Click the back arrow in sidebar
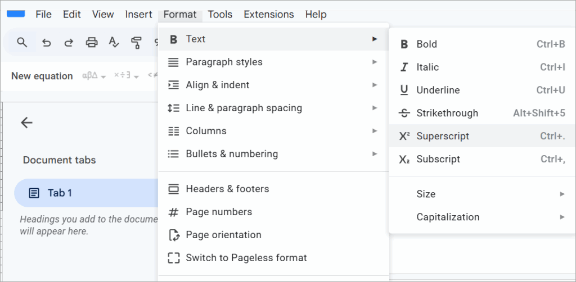The image size is (576, 282). point(26,123)
